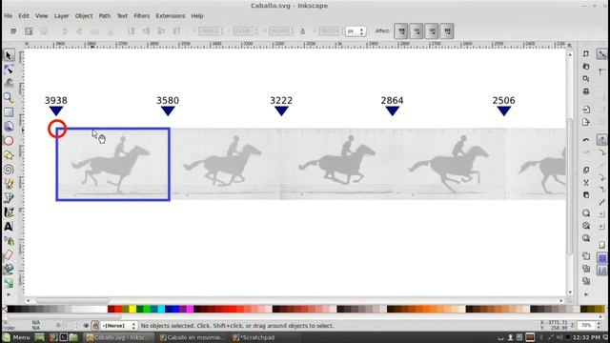
Task: Select the Ellipse circle tool
Action: point(9,141)
